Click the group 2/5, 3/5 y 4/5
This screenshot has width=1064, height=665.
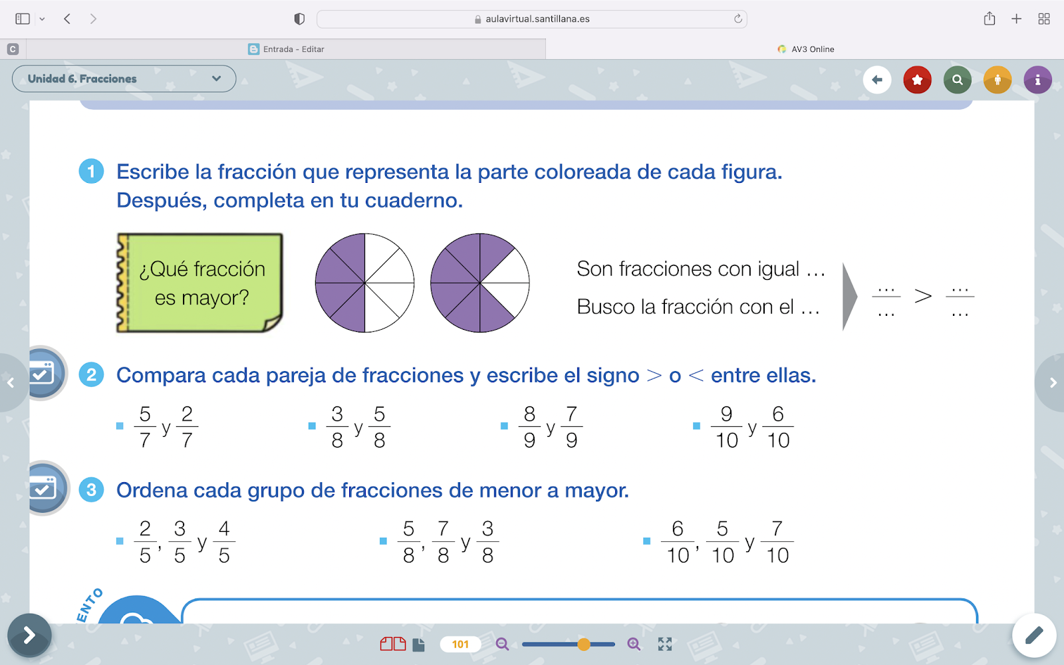pyautogui.click(x=184, y=542)
